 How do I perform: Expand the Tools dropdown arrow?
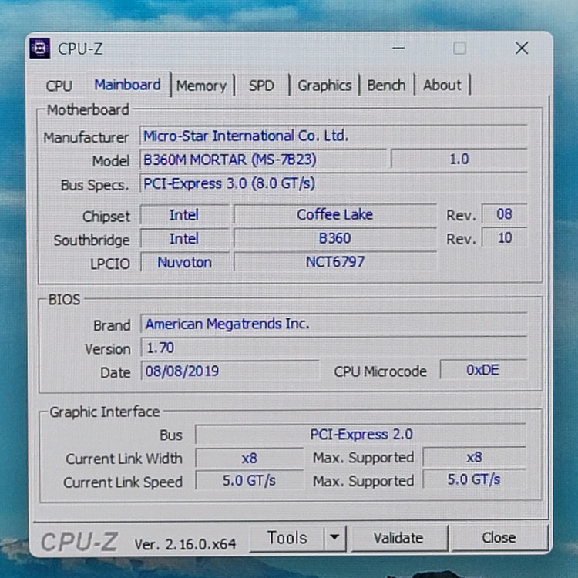[334, 537]
